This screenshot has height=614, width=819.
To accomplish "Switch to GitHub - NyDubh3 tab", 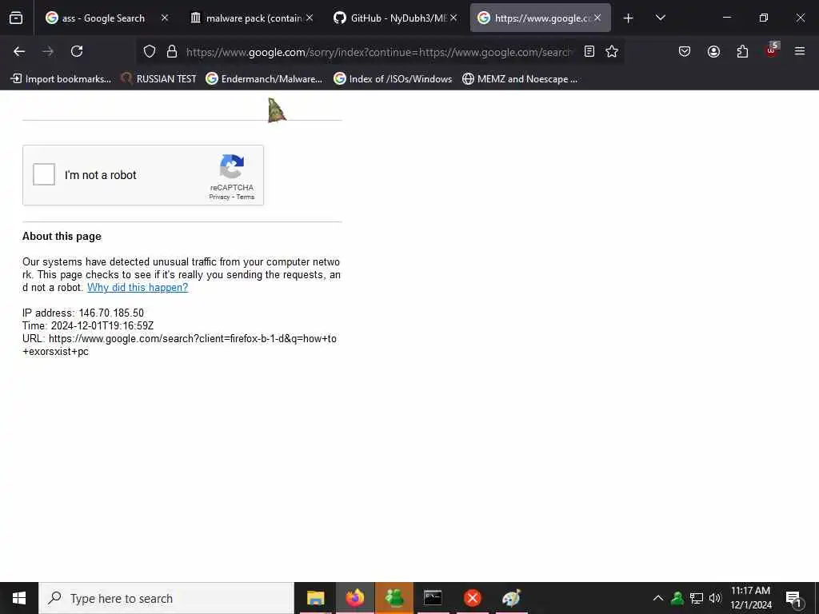I will click(392, 18).
